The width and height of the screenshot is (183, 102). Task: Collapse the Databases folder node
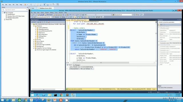pos(34,26)
